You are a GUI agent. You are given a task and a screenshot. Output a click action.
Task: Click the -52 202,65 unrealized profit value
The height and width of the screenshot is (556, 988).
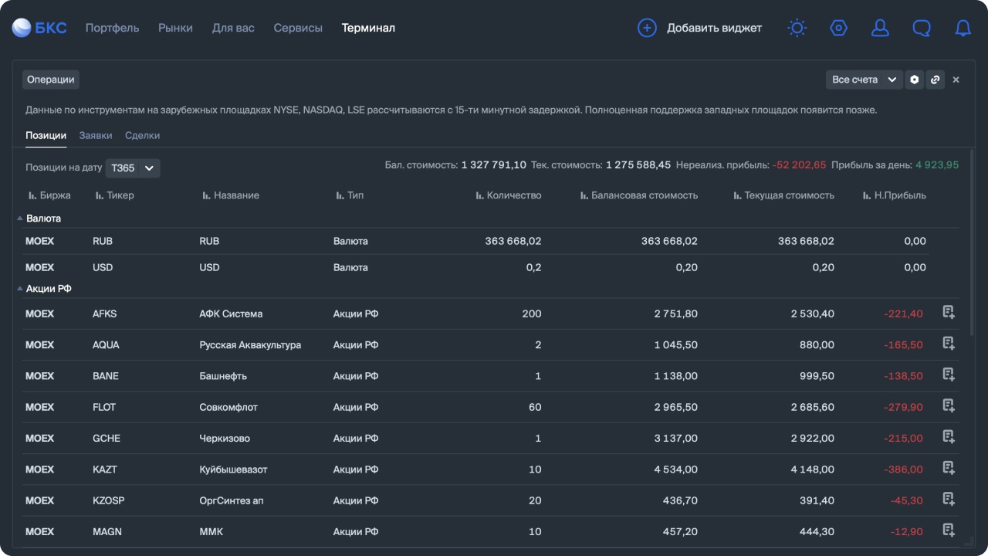point(799,164)
